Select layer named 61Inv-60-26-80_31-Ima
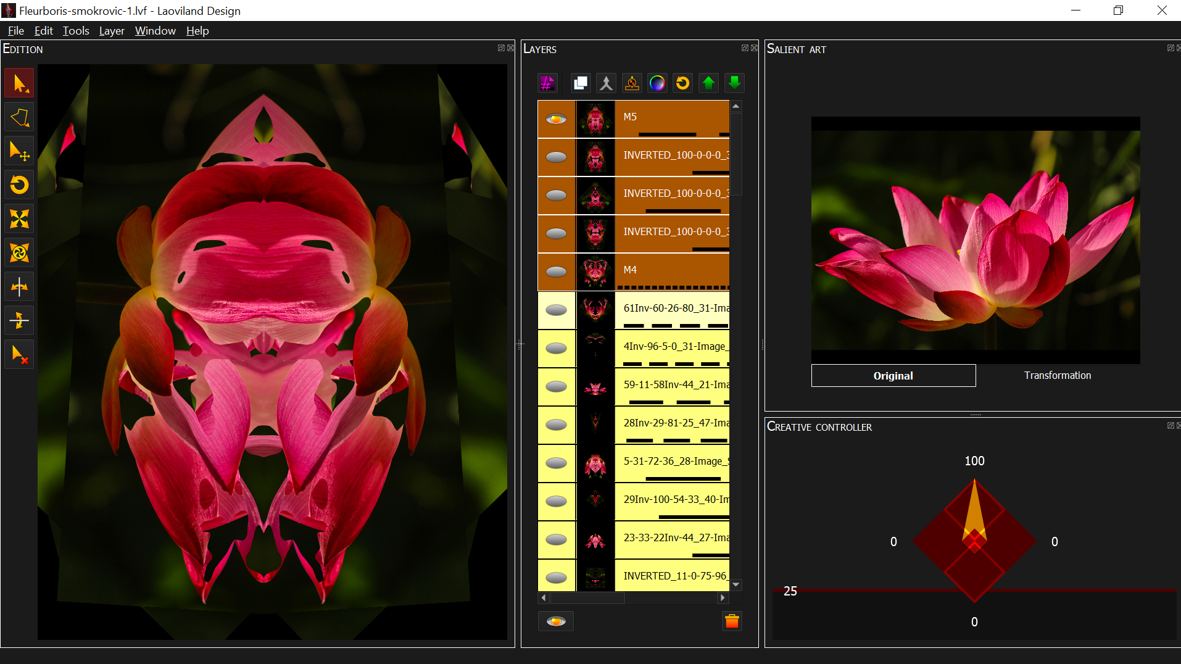This screenshot has height=664, width=1181. tap(673, 310)
